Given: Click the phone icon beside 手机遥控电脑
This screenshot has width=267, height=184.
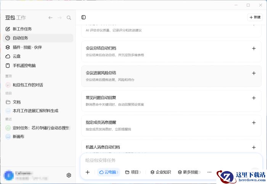Looking at the screenshot, I should (x=8, y=66).
